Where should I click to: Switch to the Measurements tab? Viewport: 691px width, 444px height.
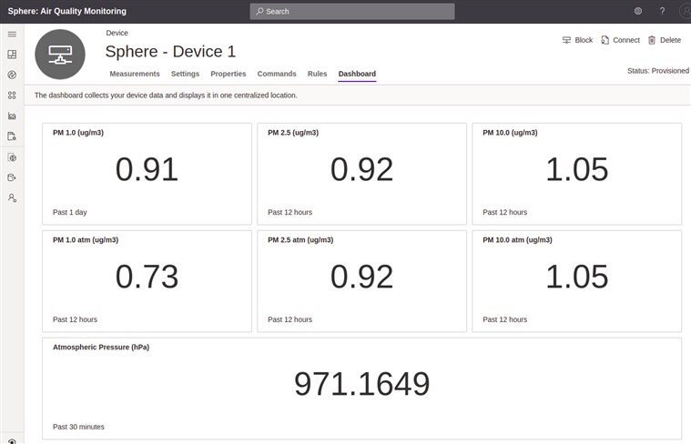(135, 74)
